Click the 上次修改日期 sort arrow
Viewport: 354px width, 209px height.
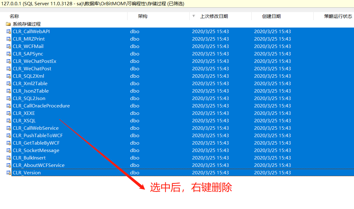(194, 16)
